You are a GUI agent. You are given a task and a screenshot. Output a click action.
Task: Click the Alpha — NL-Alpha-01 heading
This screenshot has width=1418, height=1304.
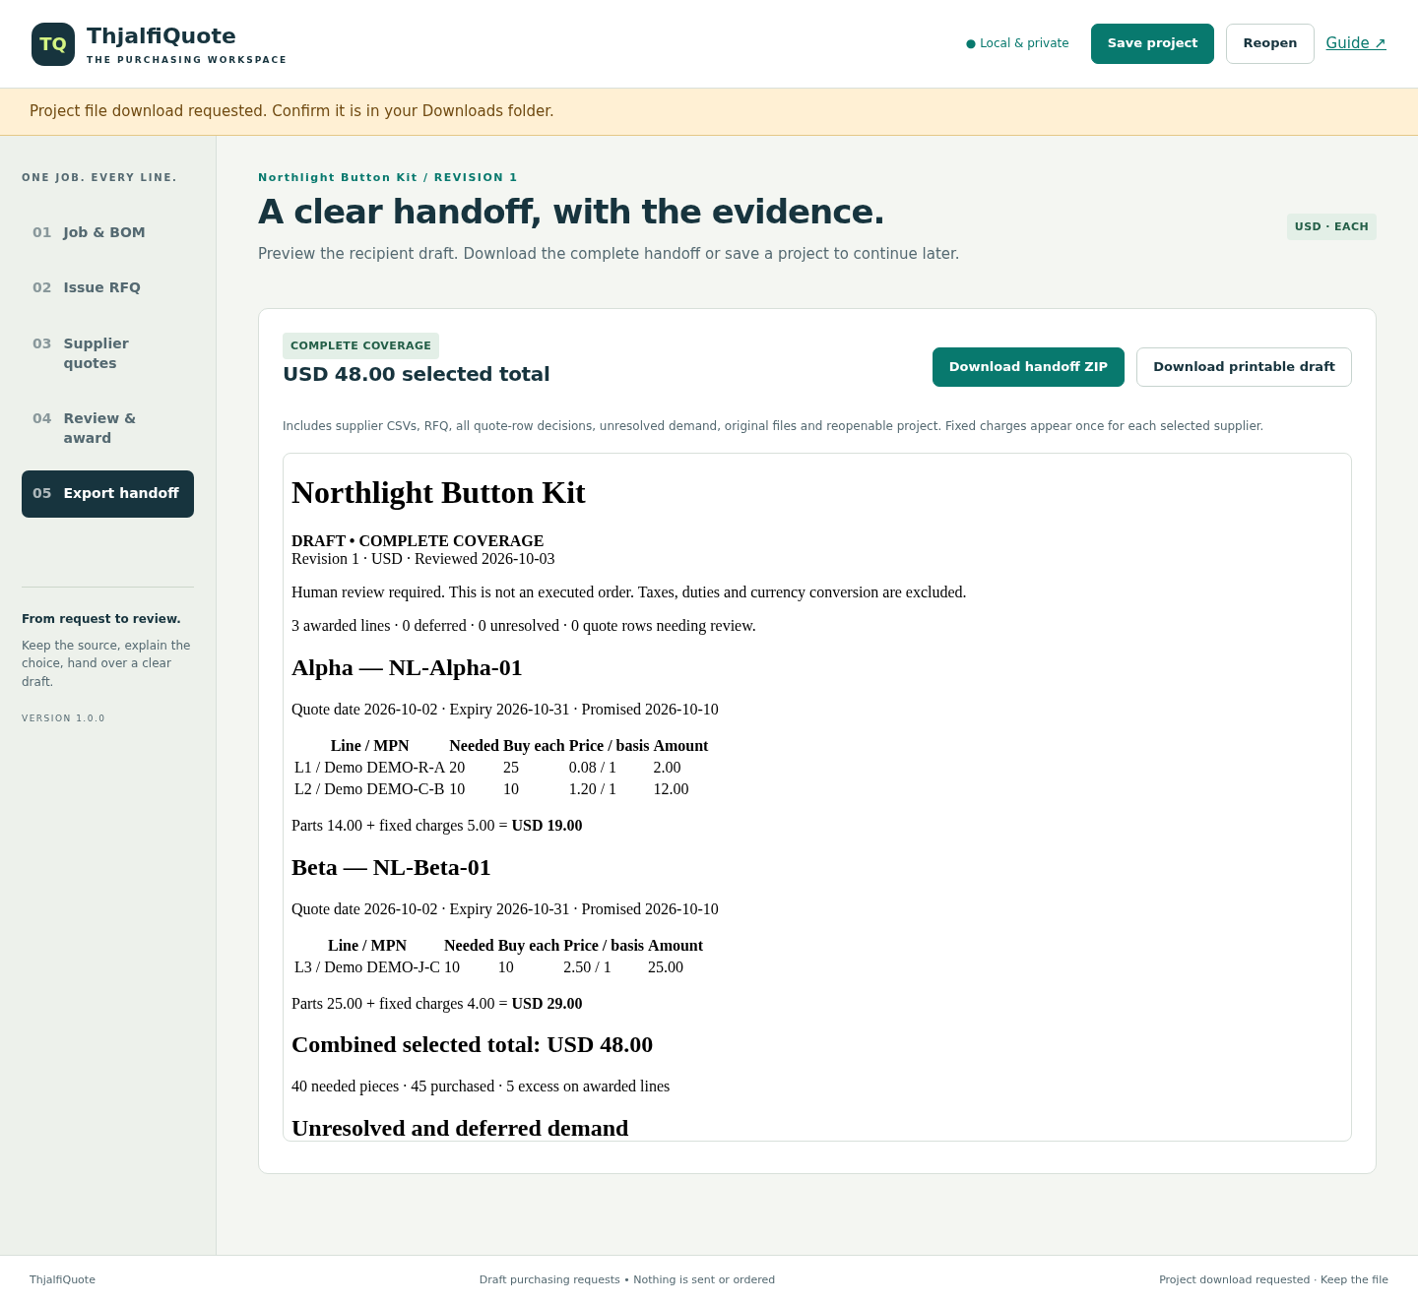point(407,668)
